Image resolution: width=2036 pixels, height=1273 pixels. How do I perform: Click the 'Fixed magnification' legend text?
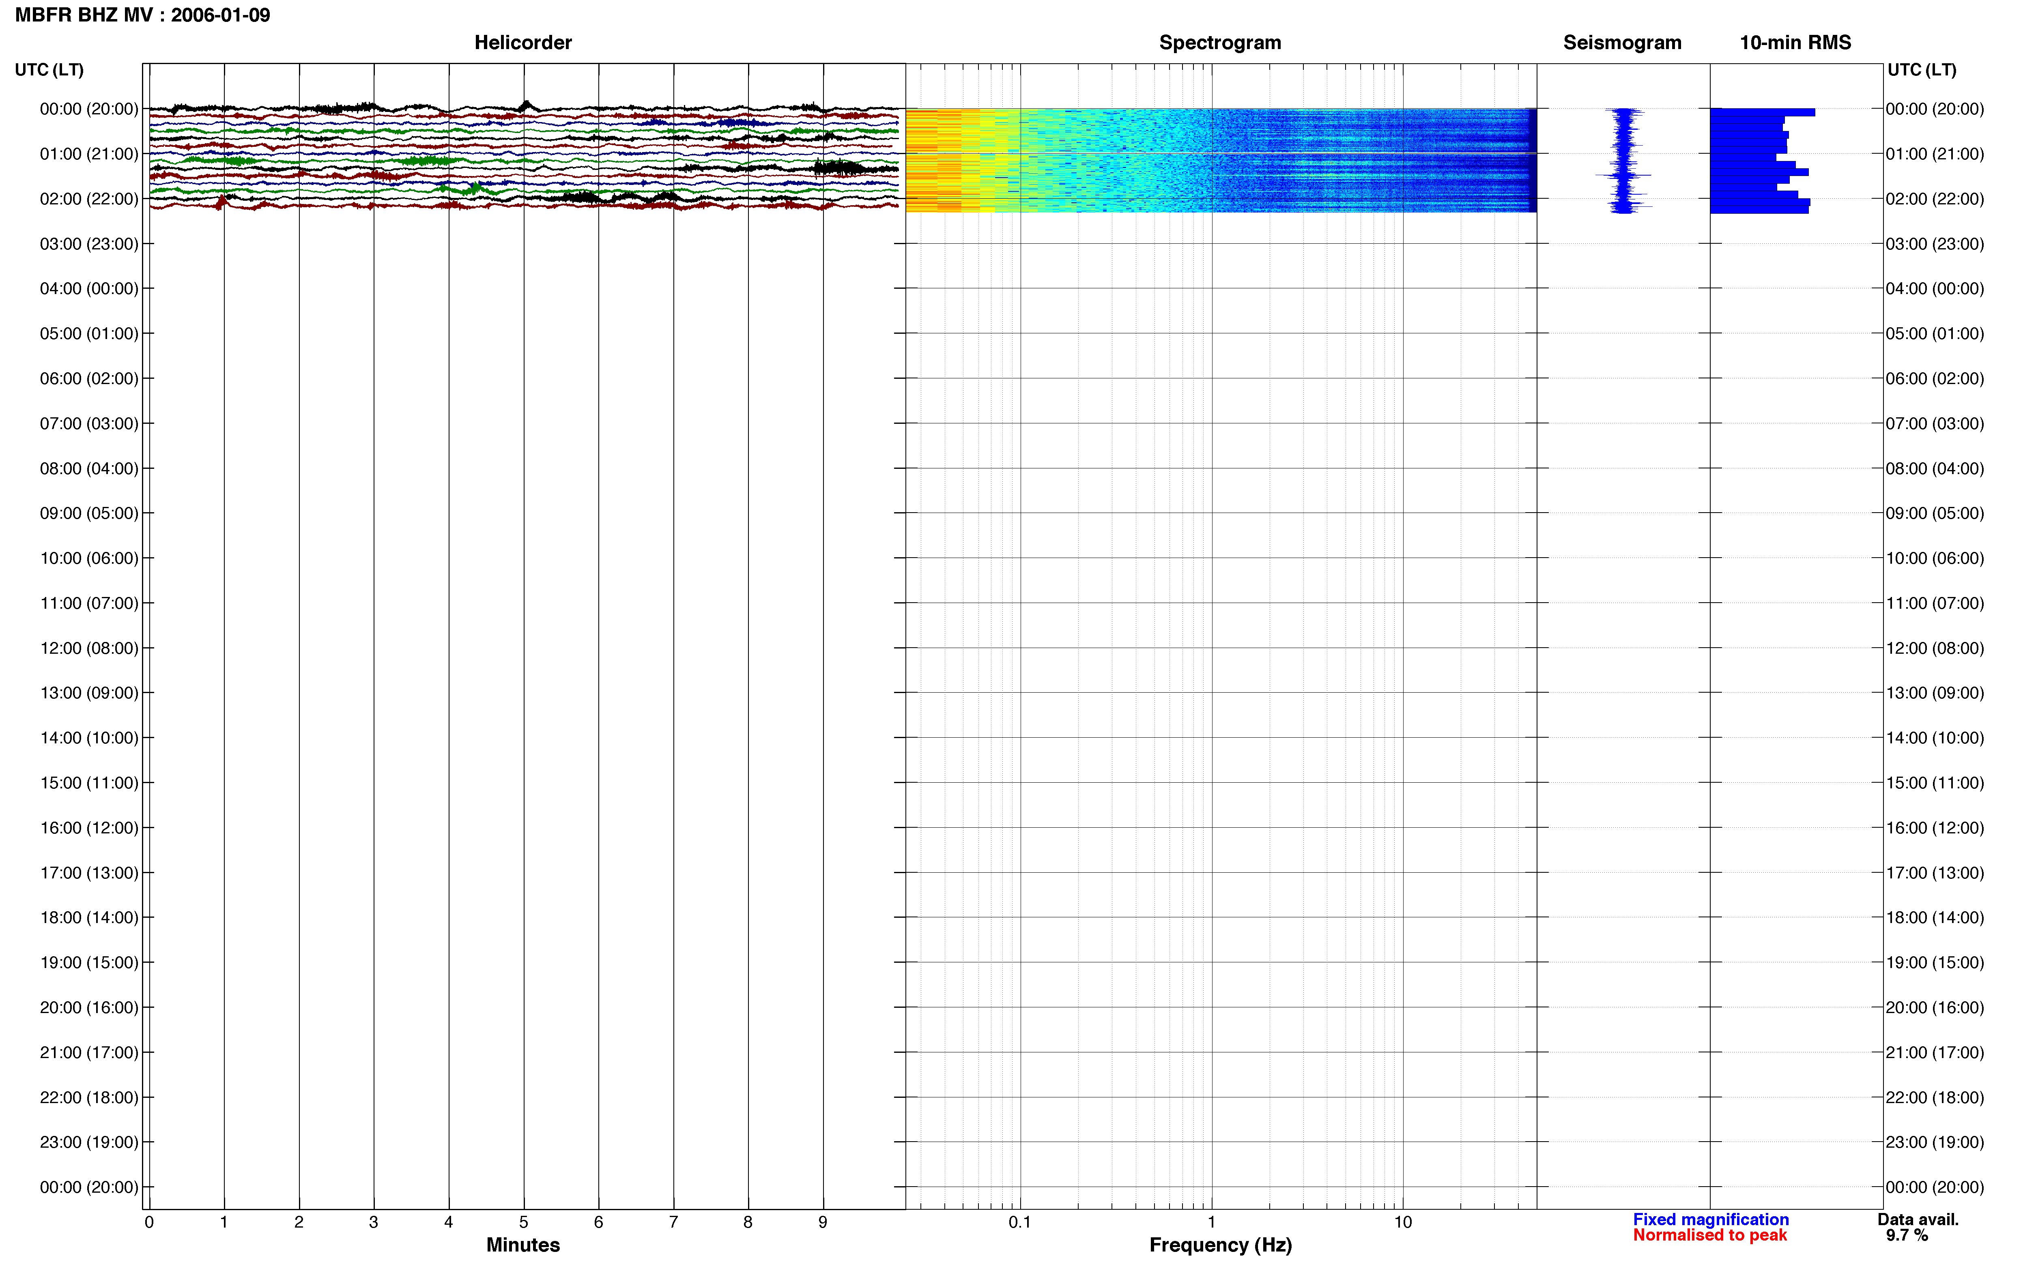[1710, 1219]
